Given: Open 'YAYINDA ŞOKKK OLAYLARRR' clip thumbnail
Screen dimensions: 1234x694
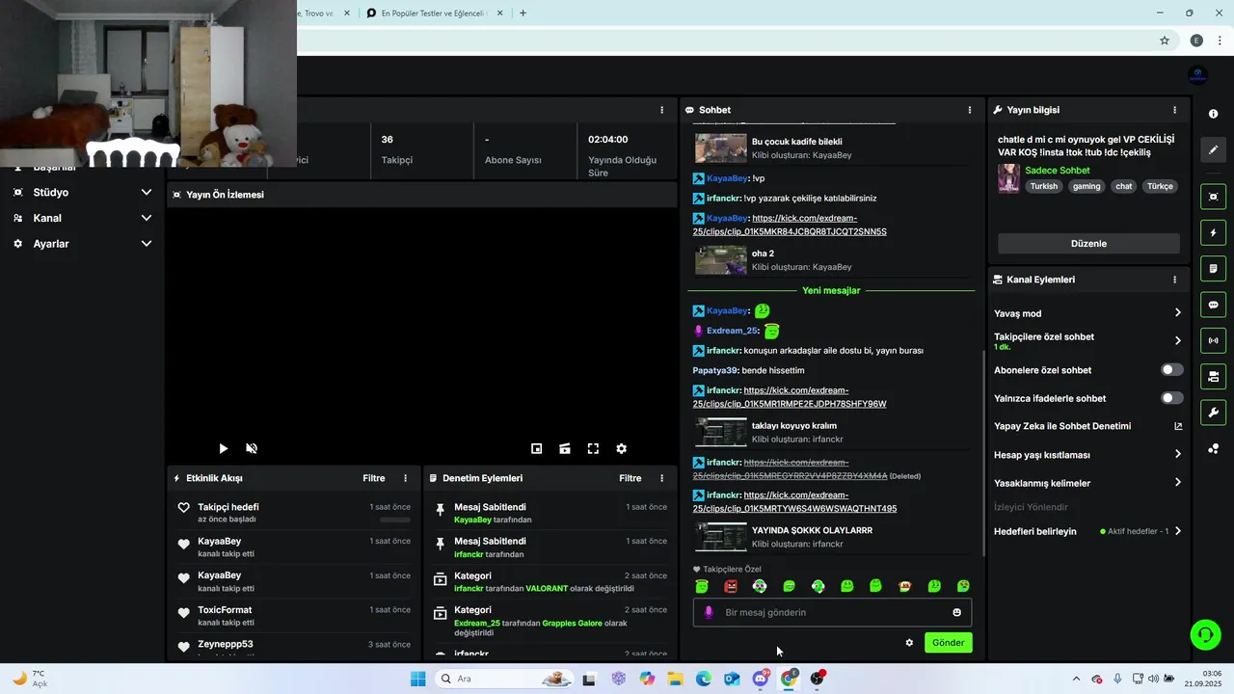Looking at the screenshot, I should pyautogui.click(x=721, y=537).
